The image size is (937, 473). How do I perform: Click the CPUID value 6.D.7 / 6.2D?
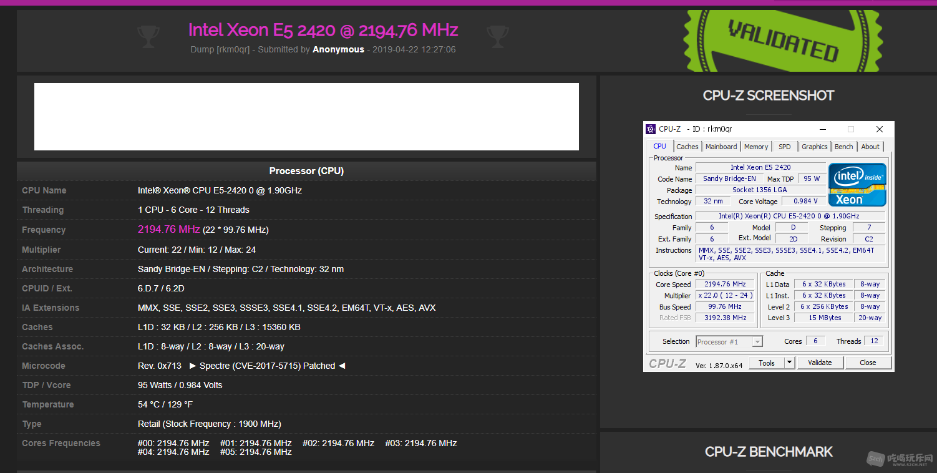[x=161, y=288]
